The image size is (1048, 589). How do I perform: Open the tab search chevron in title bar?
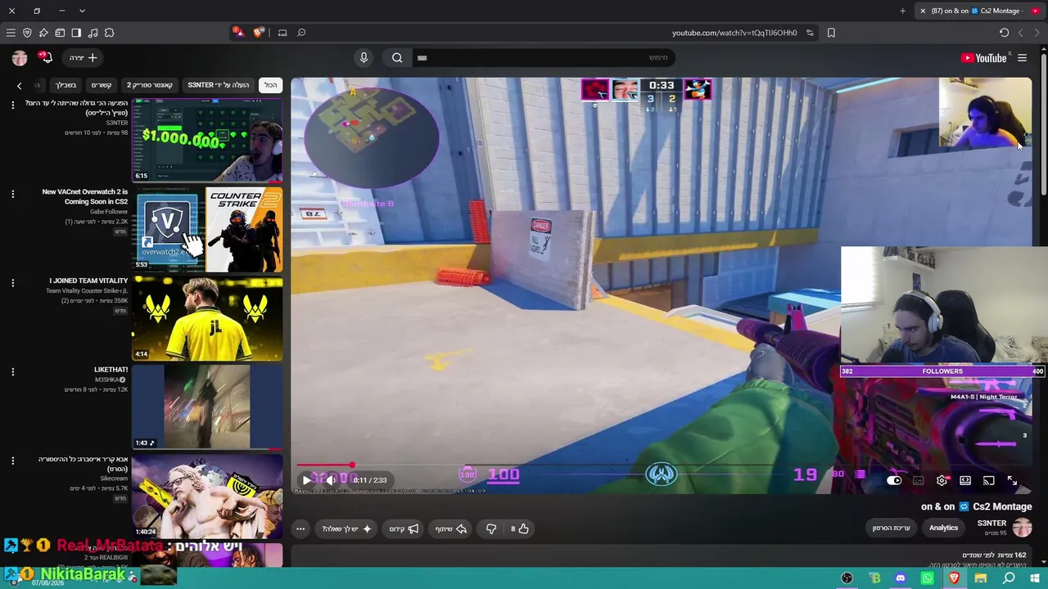82,11
